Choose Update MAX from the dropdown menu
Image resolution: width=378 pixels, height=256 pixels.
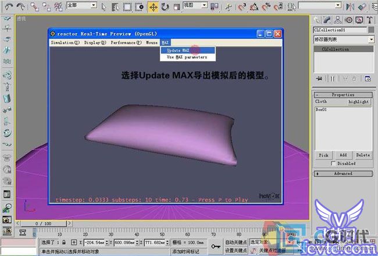point(188,51)
